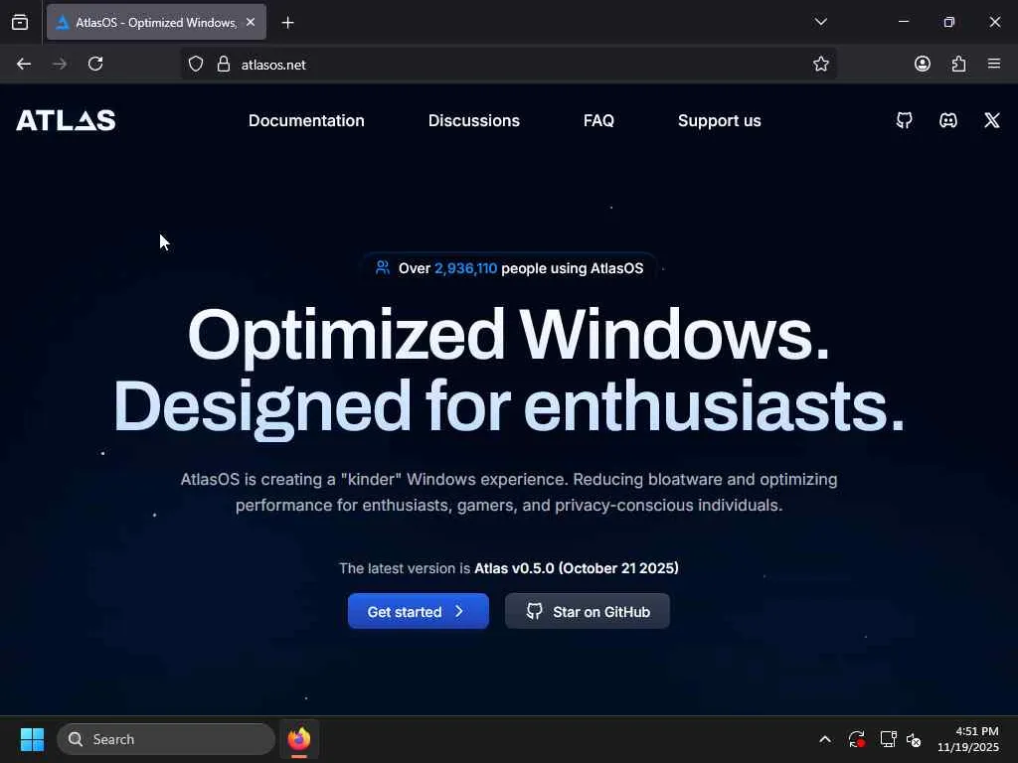Show hidden system tray icons
This screenshot has height=763, width=1018.
click(824, 739)
